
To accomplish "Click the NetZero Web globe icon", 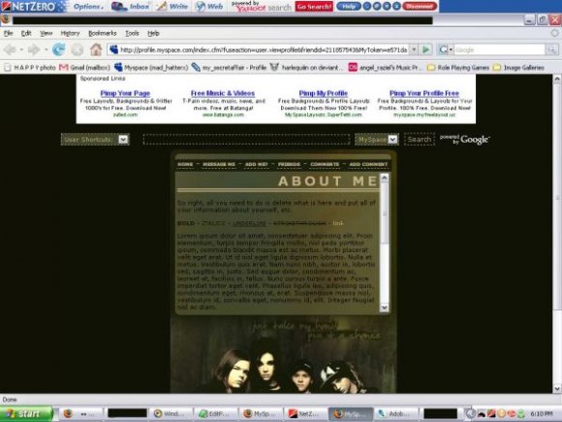I will (201, 7).
